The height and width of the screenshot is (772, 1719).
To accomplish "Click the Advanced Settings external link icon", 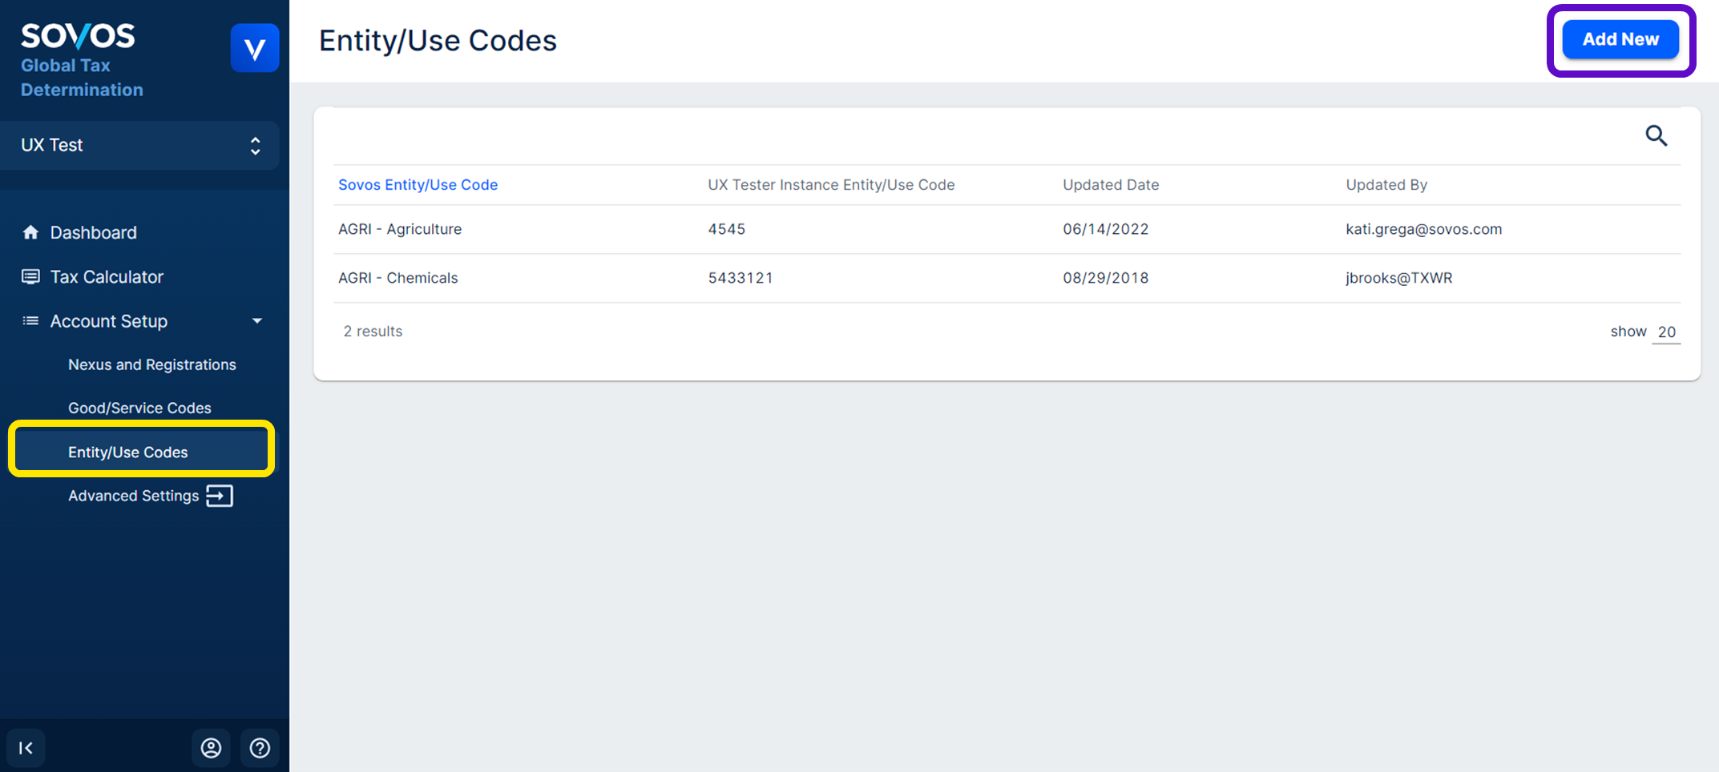I will [219, 496].
